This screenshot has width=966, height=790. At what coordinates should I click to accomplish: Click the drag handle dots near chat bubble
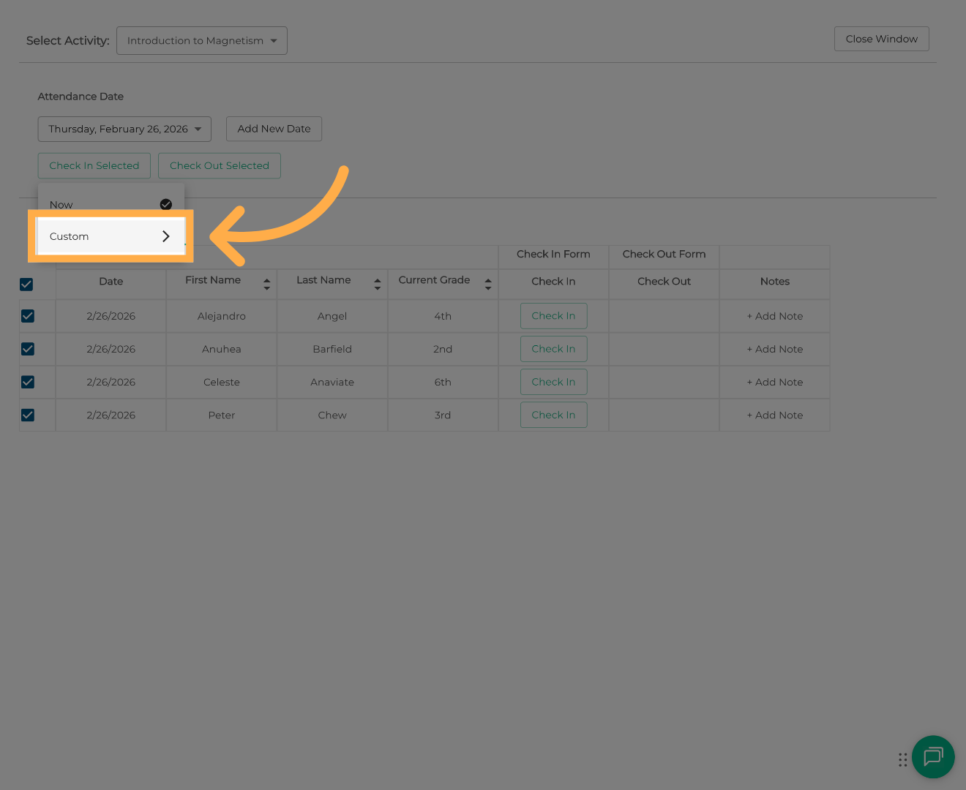(902, 760)
